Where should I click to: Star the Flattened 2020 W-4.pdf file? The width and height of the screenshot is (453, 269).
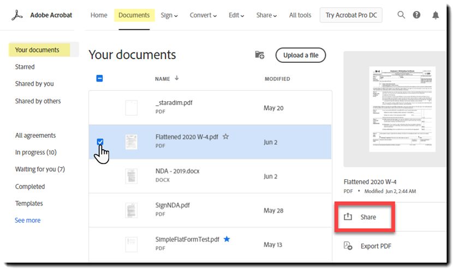tap(225, 136)
